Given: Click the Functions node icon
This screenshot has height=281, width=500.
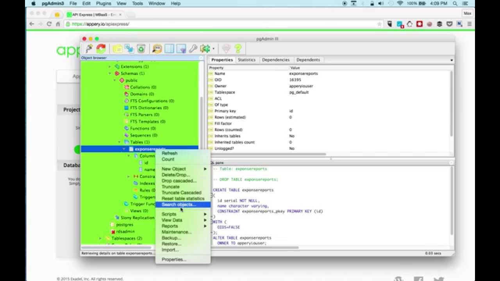Looking at the screenshot, I should (127, 128).
